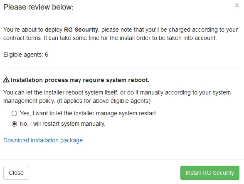Click the Close button
Image resolution: width=244 pixels, height=184 pixels.
click(16, 173)
